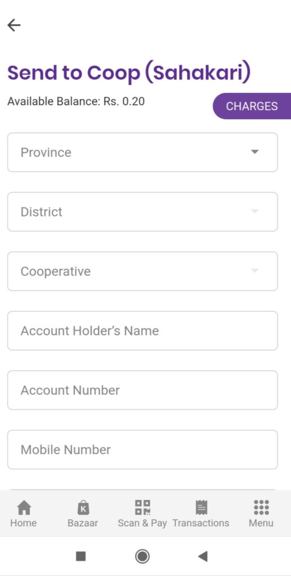Tap the Android back triangle button
The width and height of the screenshot is (291, 576).
[203, 556]
